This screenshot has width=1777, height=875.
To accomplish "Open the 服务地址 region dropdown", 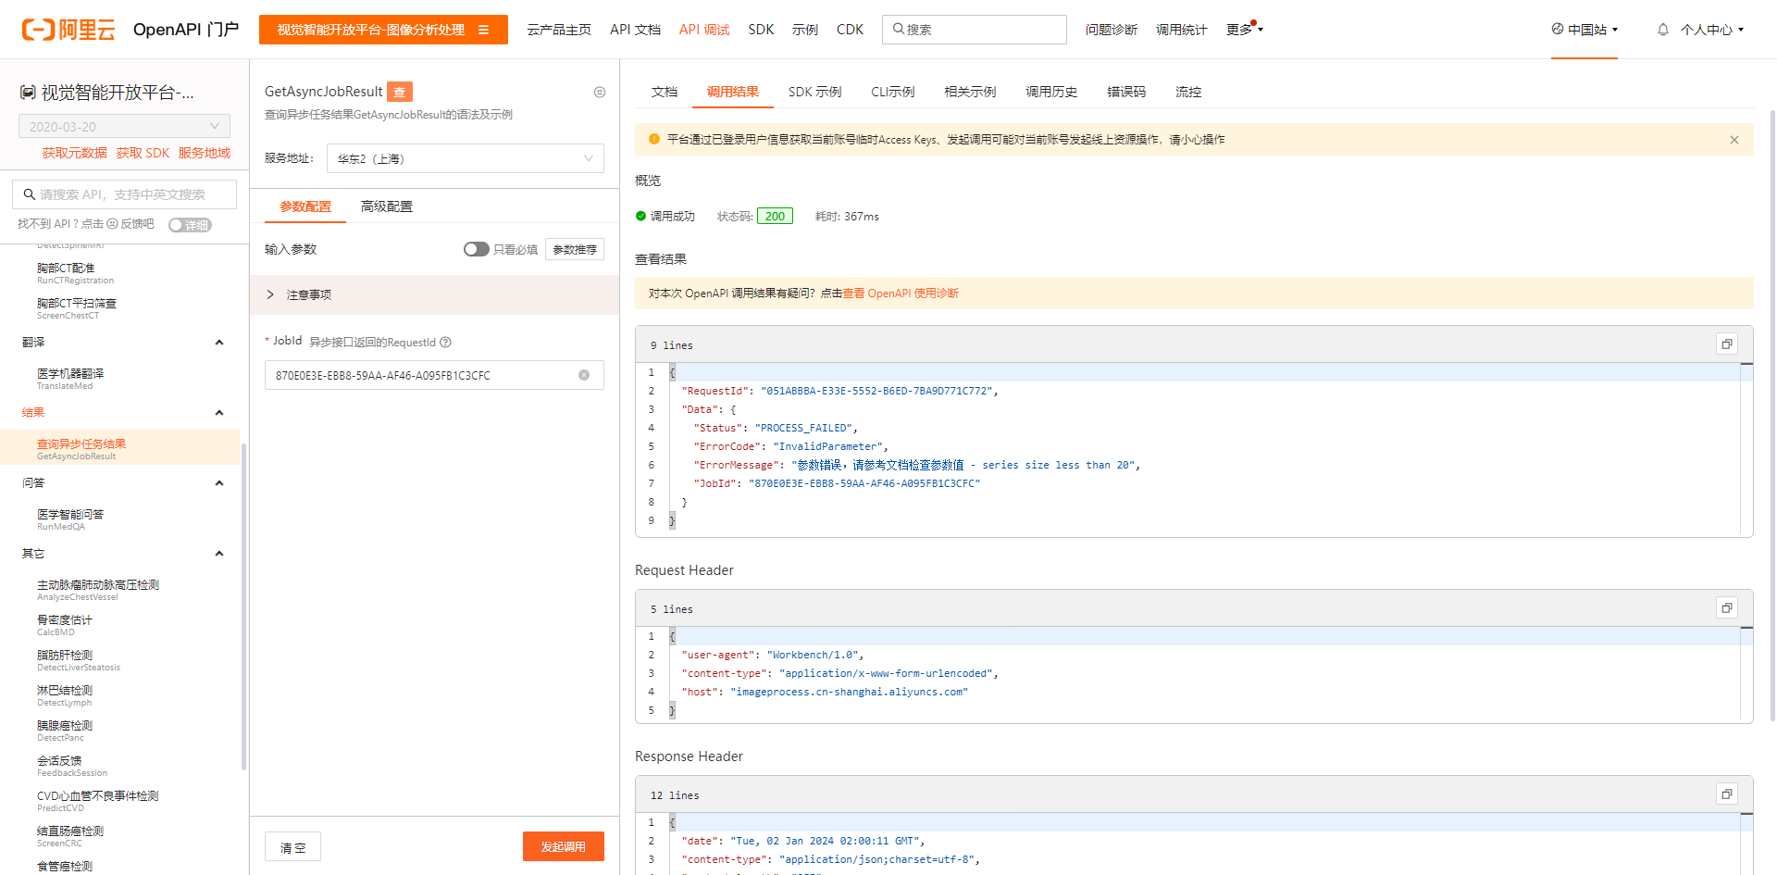I will 465,158.
